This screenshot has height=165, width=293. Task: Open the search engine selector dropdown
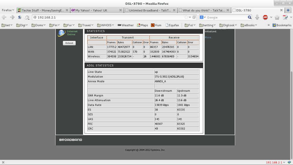click(x=203, y=17)
